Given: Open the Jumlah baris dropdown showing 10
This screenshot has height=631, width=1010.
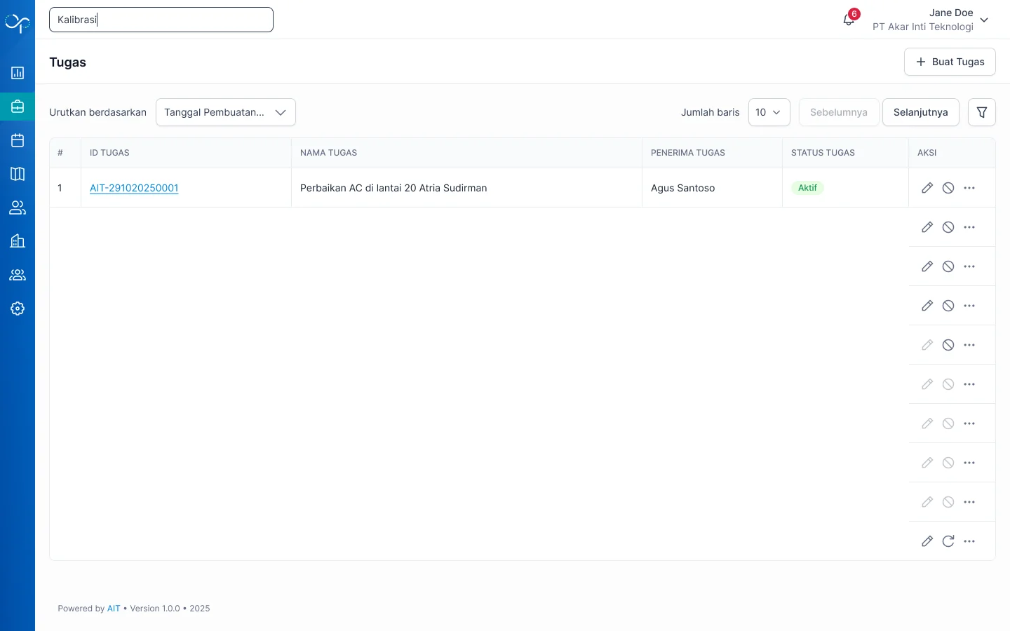Looking at the screenshot, I should (x=769, y=112).
